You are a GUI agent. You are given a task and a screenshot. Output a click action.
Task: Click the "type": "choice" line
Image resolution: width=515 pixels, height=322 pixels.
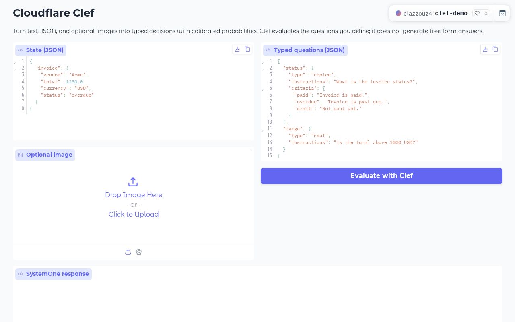coord(312,75)
